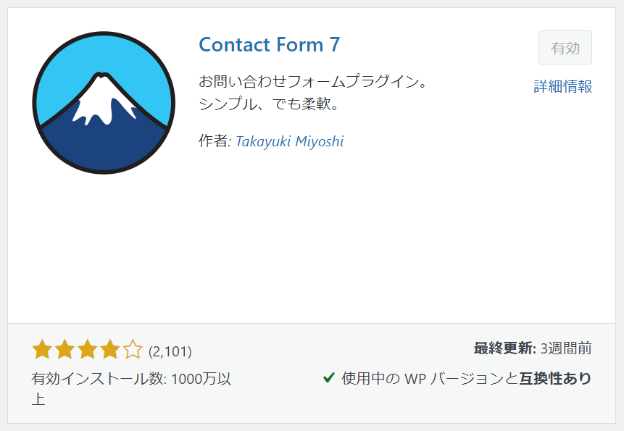This screenshot has height=431, width=624.
Task: Click the 有効 button
Action: [x=565, y=48]
